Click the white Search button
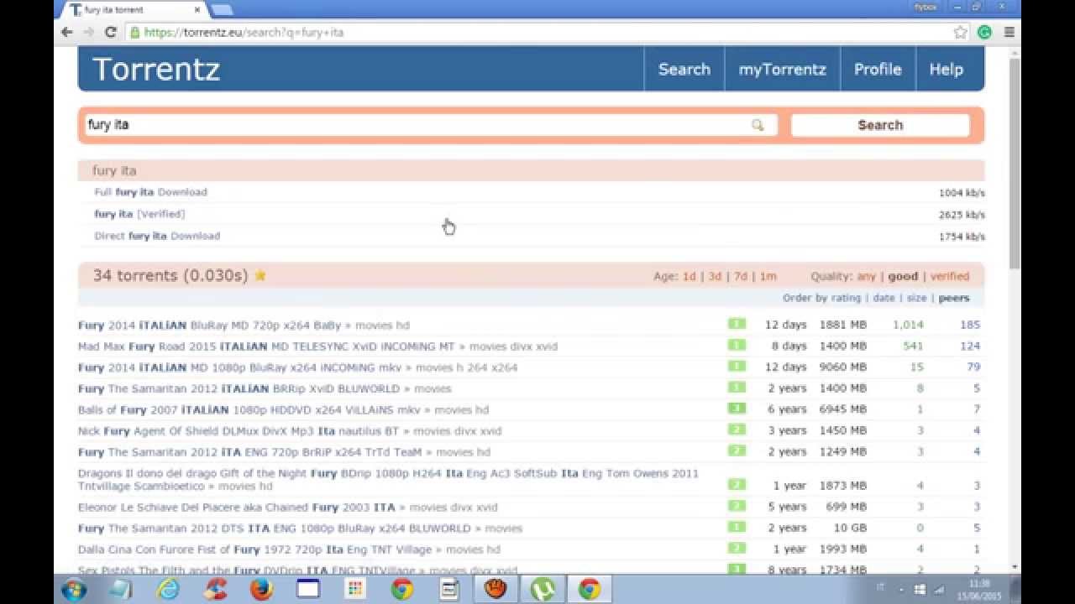 tap(880, 125)
